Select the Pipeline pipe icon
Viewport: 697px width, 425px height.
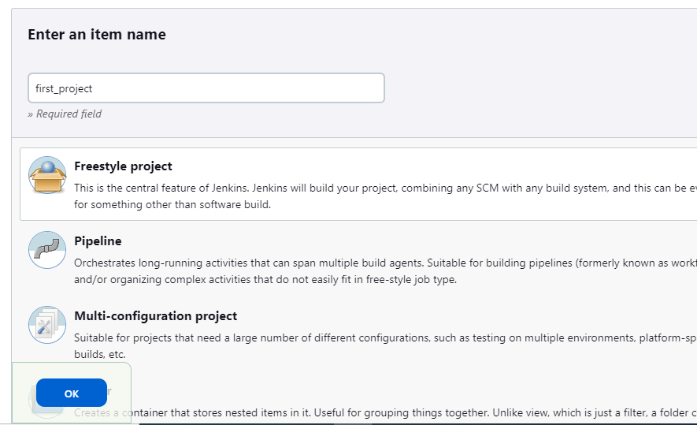47,250
